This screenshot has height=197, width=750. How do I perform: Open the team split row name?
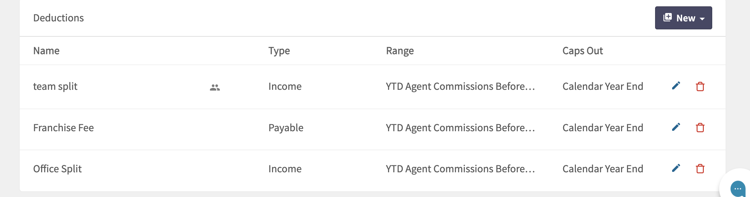click(55, 86)
